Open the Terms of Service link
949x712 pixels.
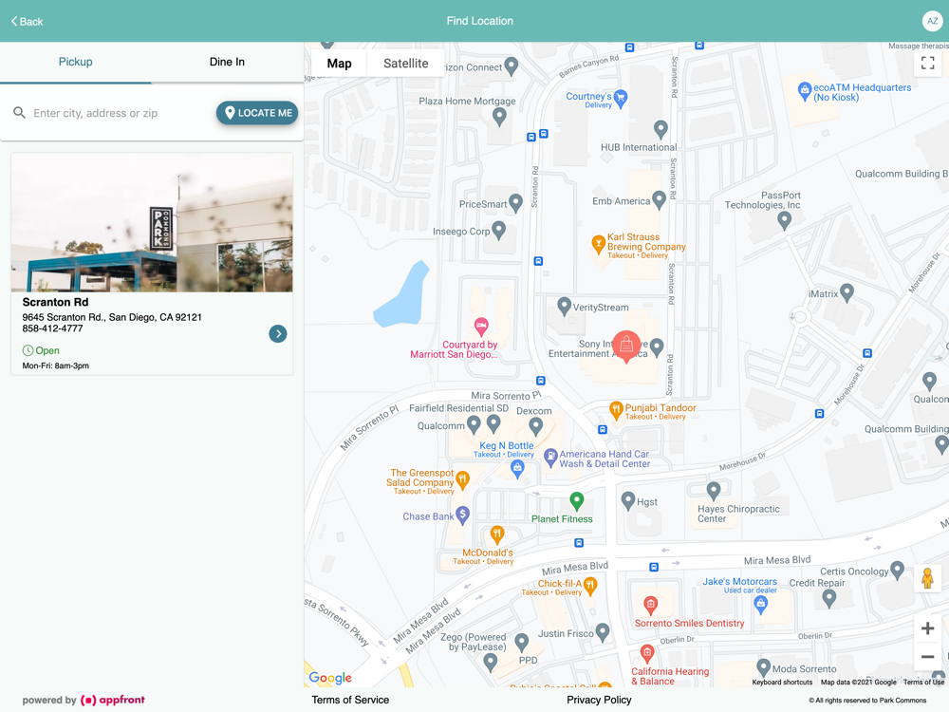(x=350, y=700)
